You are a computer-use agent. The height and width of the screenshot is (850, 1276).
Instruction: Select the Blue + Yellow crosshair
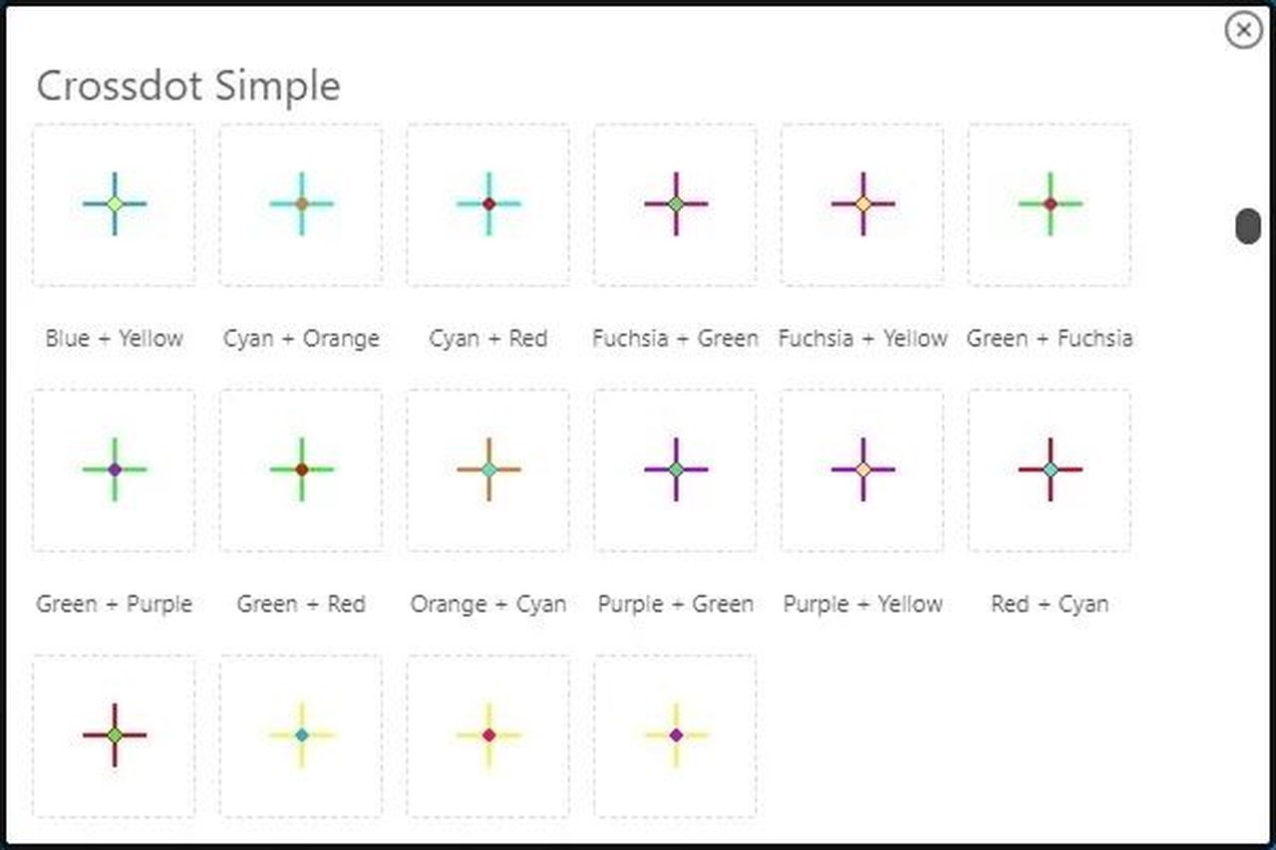click(x=115, y=205)
